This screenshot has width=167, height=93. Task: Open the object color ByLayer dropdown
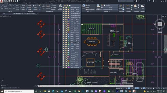pyautogui.click(x=111, y=5)
